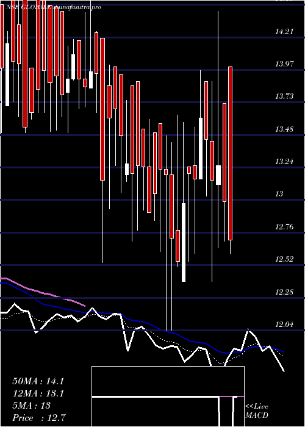Click the 12.76 price axis label
Viewport: 305px width, 427px height.
[x=284, y=226]
